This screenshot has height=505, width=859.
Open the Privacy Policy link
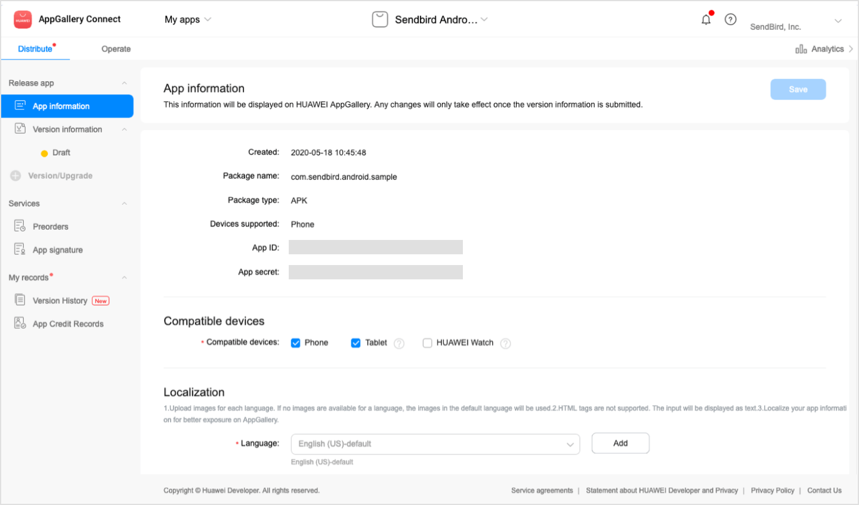[773, 491]
